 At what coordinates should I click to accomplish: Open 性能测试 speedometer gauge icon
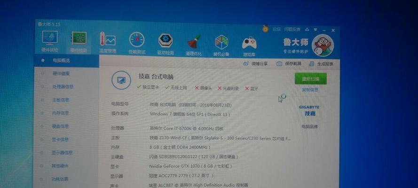tap(137, 40)
